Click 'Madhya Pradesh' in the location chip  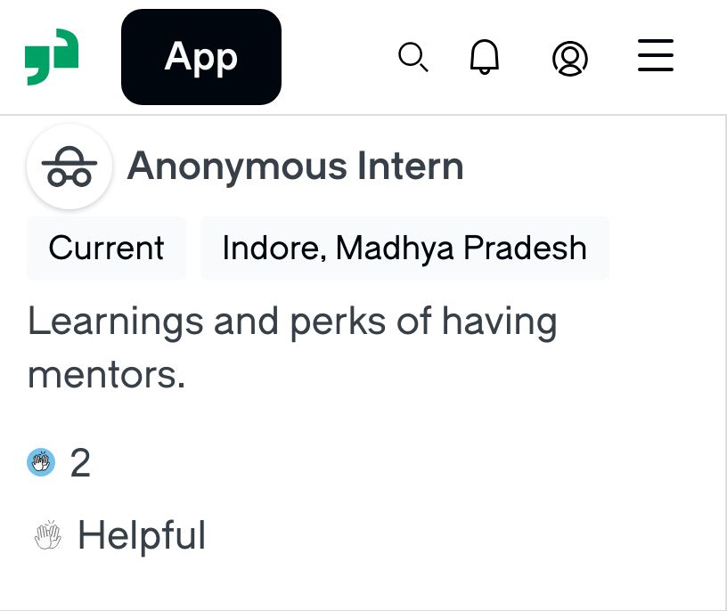pyautogui.click(x=462, y=248)
